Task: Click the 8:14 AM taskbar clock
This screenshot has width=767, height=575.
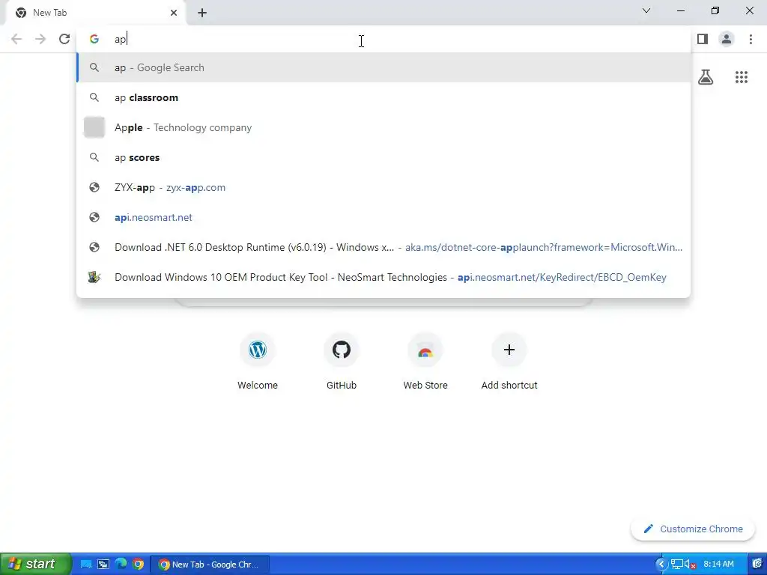Action: [718, 565]
